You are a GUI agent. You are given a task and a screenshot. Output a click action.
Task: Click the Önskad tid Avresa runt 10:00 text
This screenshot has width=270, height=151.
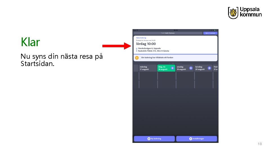[146, 40]
